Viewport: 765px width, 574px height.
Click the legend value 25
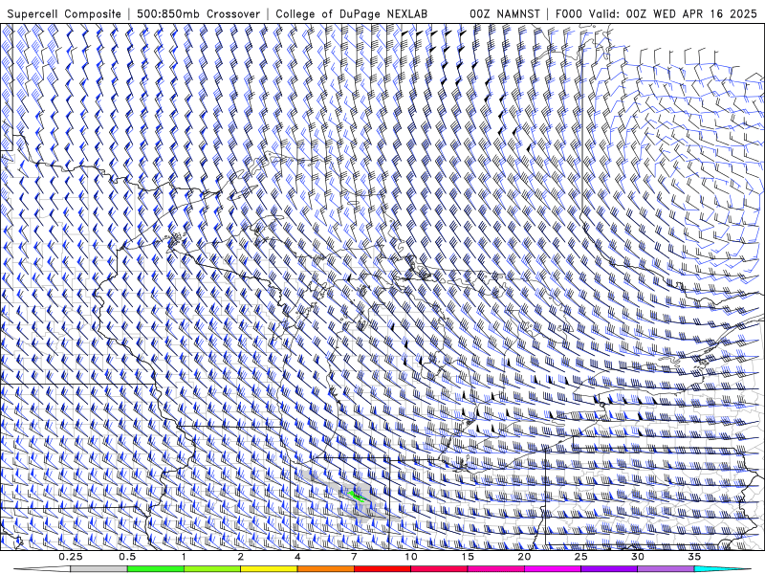(x=580, y=557)
